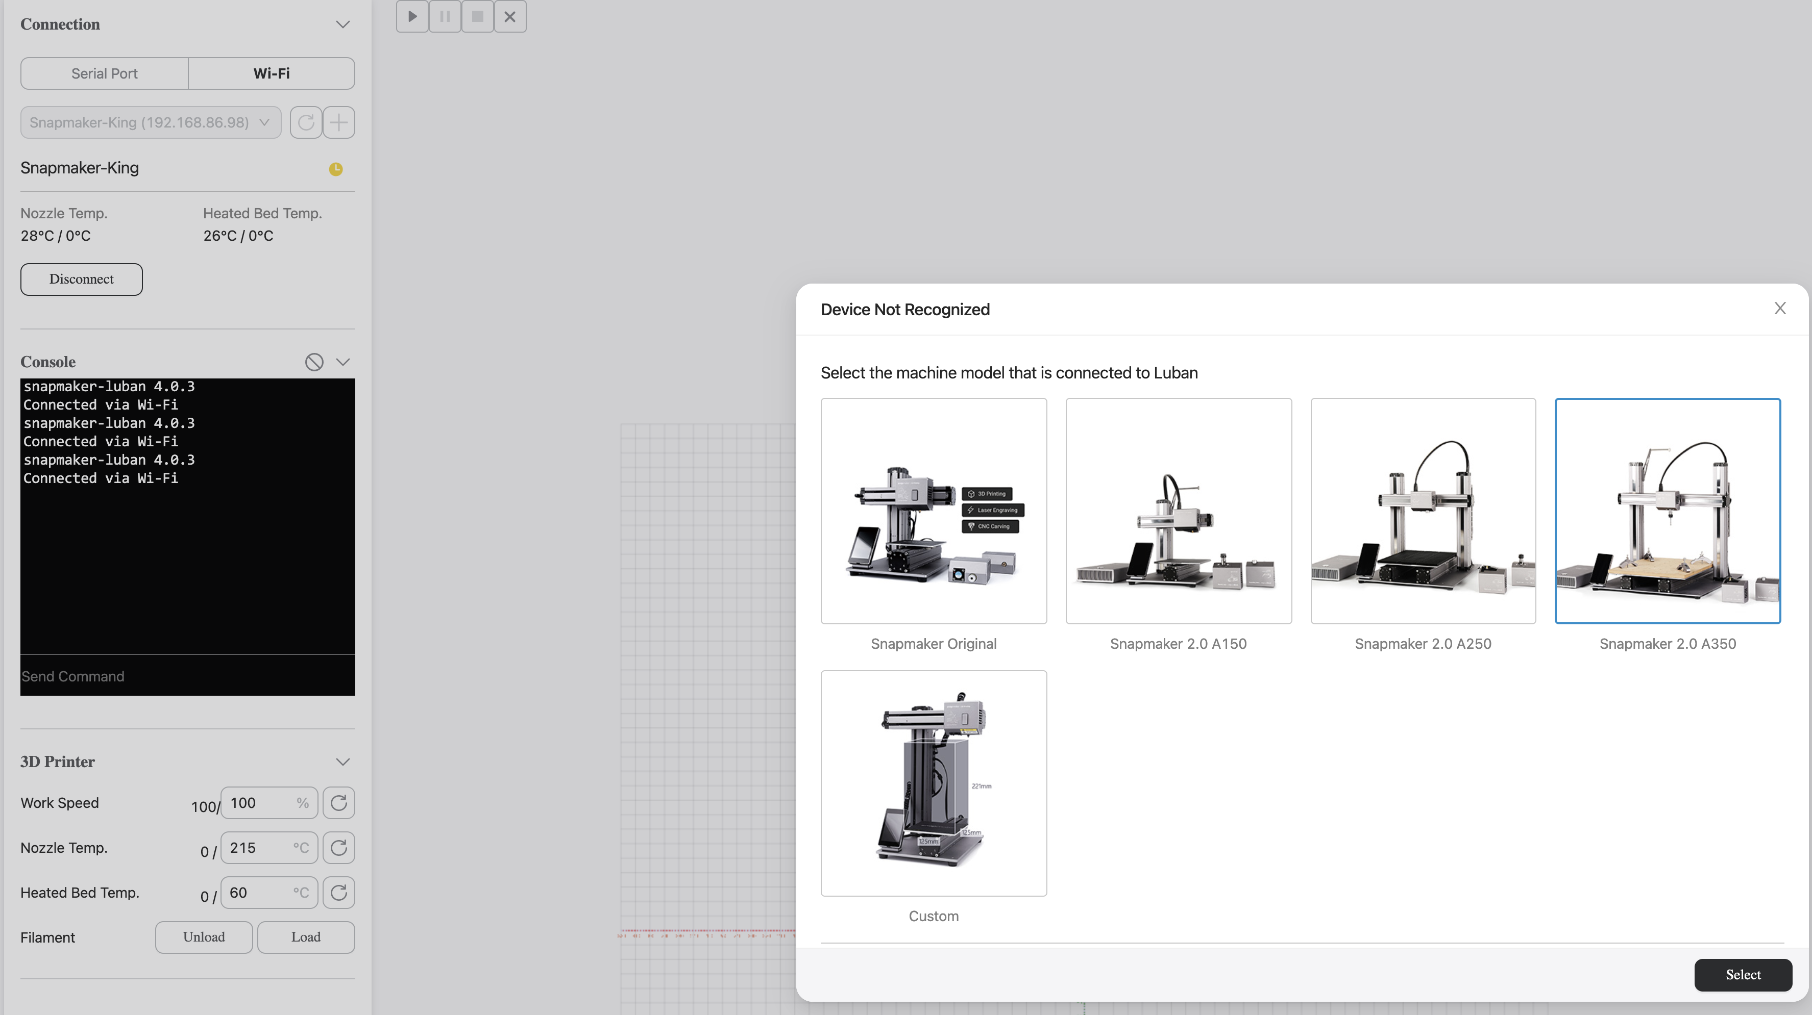The height and width of the screenshot is (1015, 1812).
Task: Choose the Snapmaker Original machine
Action: coord(934,511)
